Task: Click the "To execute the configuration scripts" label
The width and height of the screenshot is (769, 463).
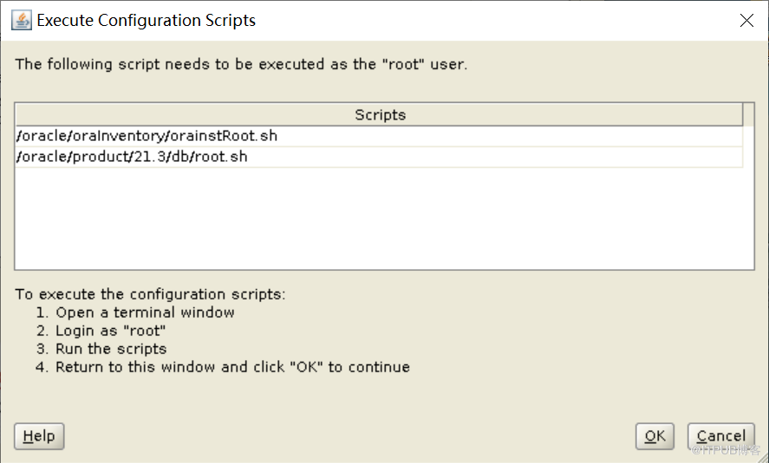Action: click(x=150, y=294)
